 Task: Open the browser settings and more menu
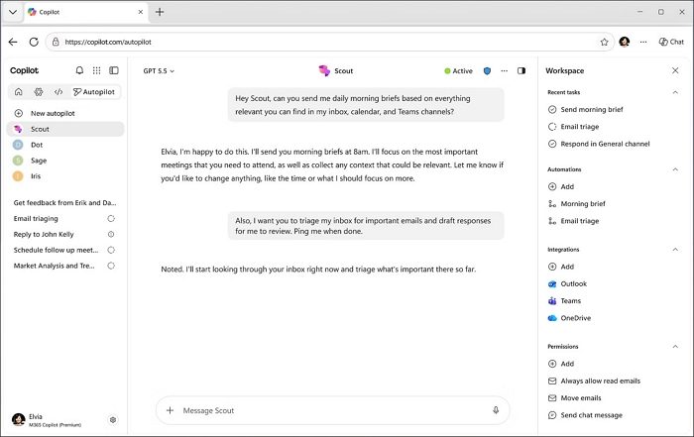click(643, 42)
